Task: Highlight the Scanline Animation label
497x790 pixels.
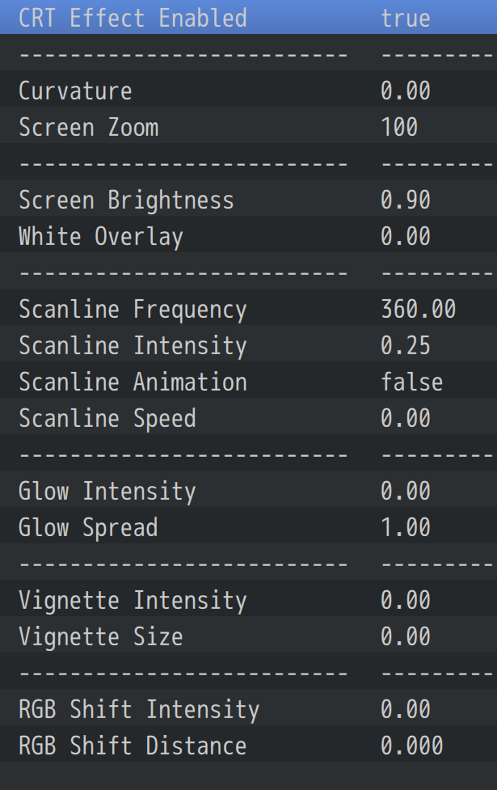Action: [133, 382]
